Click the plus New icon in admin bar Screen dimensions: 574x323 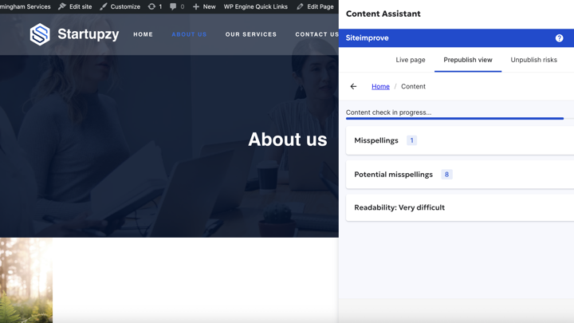196,6
